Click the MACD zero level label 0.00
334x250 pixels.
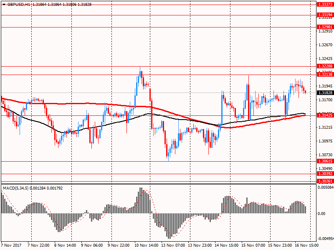(321, 213)
